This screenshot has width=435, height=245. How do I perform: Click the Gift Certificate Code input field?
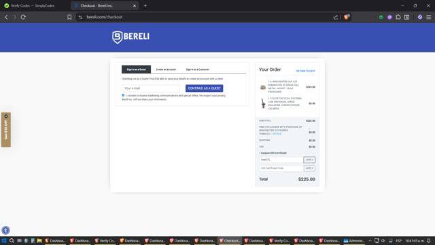281,168
